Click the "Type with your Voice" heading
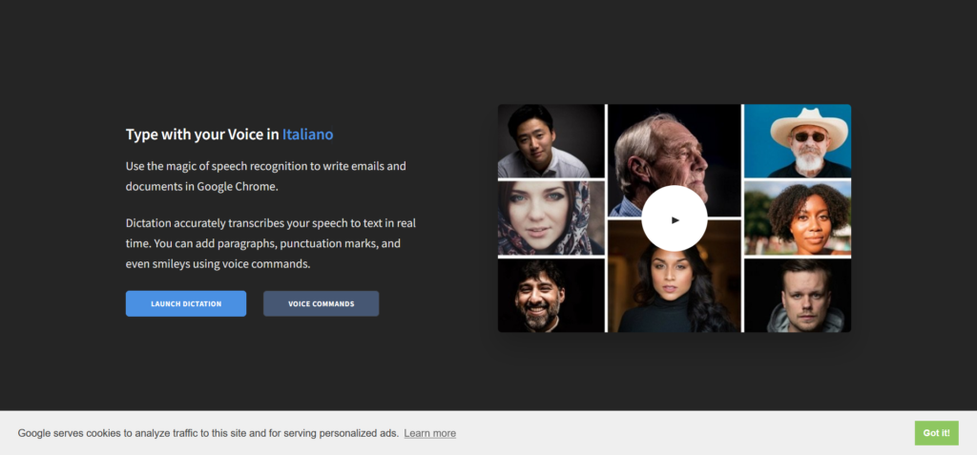This screenshot has height=455, width=977. (202, 134)
